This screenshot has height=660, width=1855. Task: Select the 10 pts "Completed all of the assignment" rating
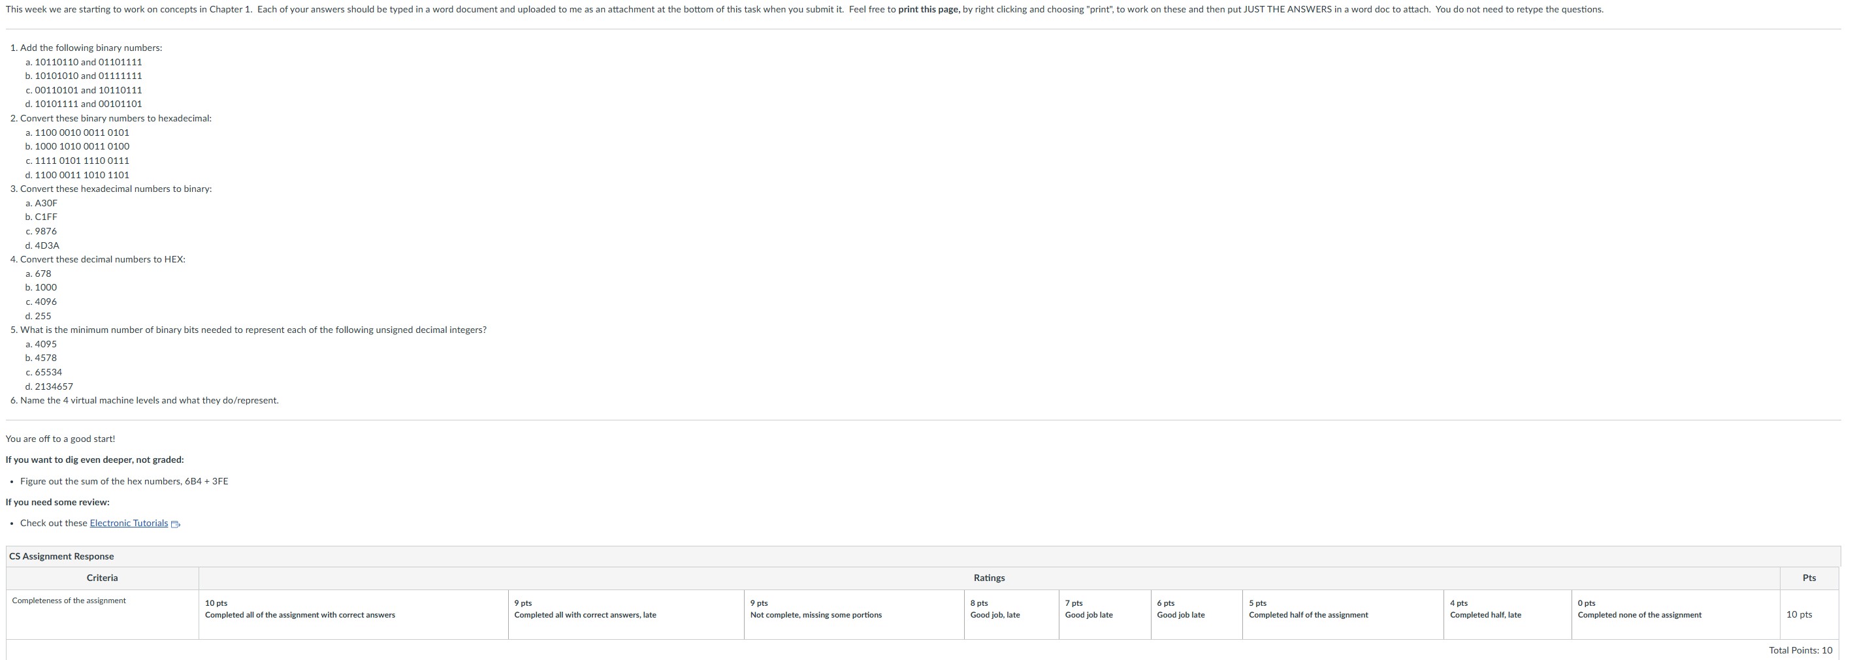[x=353, y=615]
